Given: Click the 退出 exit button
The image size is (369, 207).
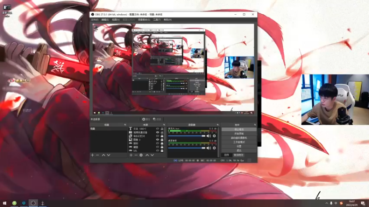Looking at the screenshot, I should point(239,150).
